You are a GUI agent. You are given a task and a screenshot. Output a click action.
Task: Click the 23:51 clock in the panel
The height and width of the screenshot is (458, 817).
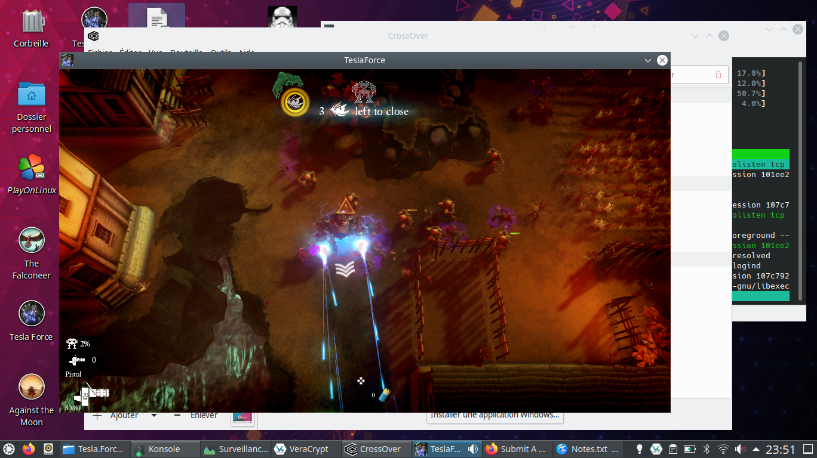[781, 449]
